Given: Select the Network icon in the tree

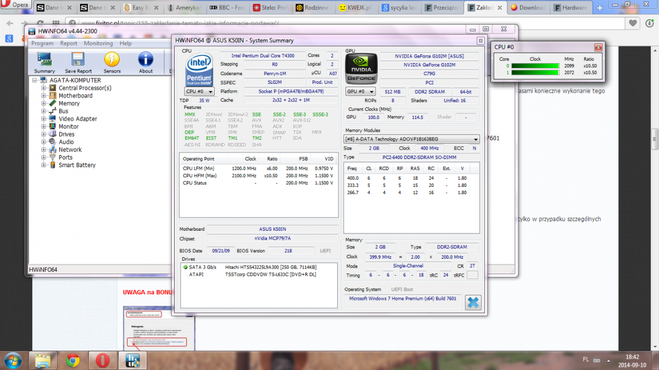Looking at the screenshot, I should click(x=53, y=149).
